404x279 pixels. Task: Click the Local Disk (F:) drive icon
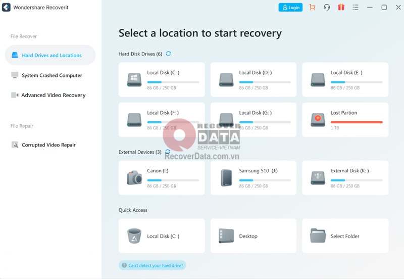134,120
